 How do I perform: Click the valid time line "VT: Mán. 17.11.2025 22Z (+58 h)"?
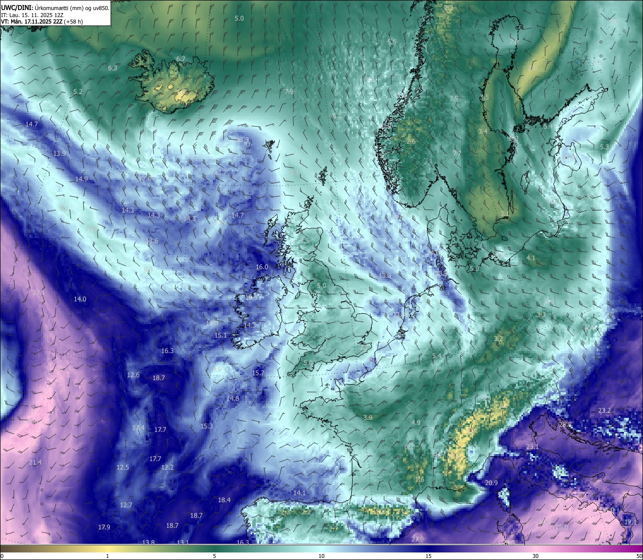click(42, 22)
